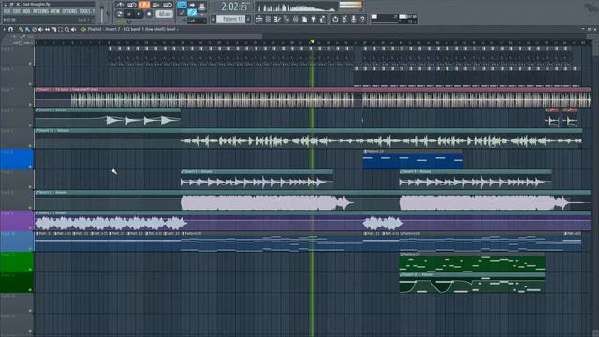Open clip menu of Pattern 21 clip
599x337 pixels.
click(x=402, y=254)
